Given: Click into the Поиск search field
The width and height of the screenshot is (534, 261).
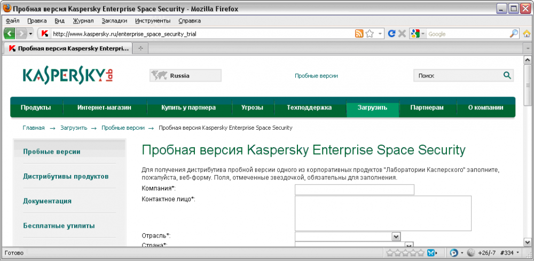Looking at the screenshot, I should (458, 76).
